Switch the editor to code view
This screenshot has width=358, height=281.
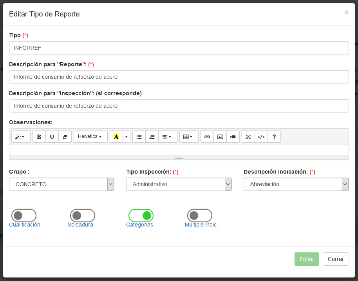point(261,137)
